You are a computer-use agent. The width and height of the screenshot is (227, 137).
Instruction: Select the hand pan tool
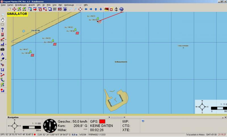pyautogui.click(x=3, y=20)
